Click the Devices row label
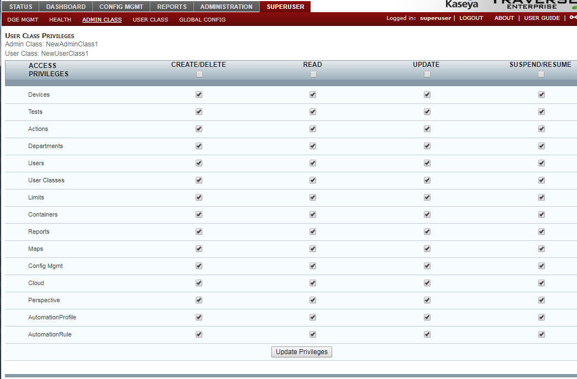The image size is (577, 379). (39, 94)
